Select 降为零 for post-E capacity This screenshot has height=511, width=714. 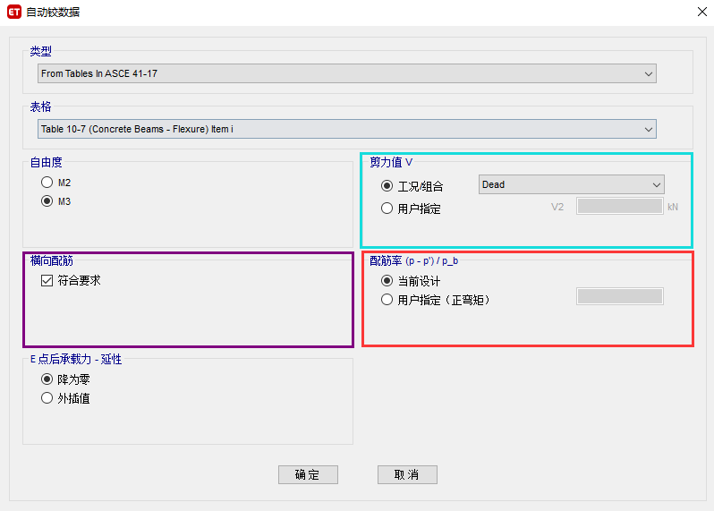pos(65,379)
